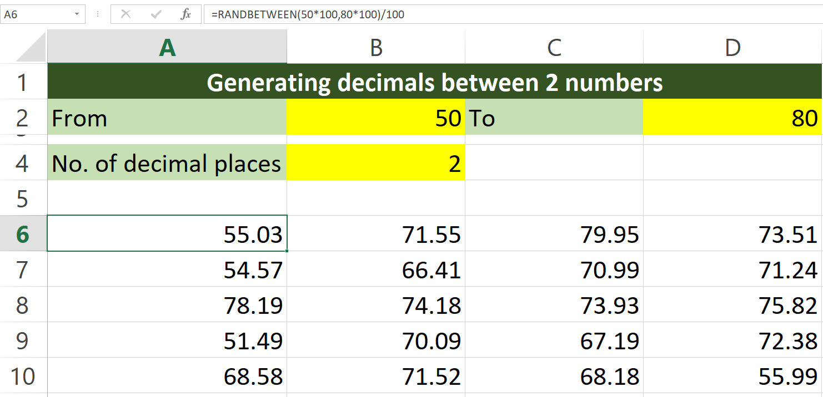Click the Cancel (X) icon in formula bar
The height and width of the screenshot is (397, 823).
point(127,14)
